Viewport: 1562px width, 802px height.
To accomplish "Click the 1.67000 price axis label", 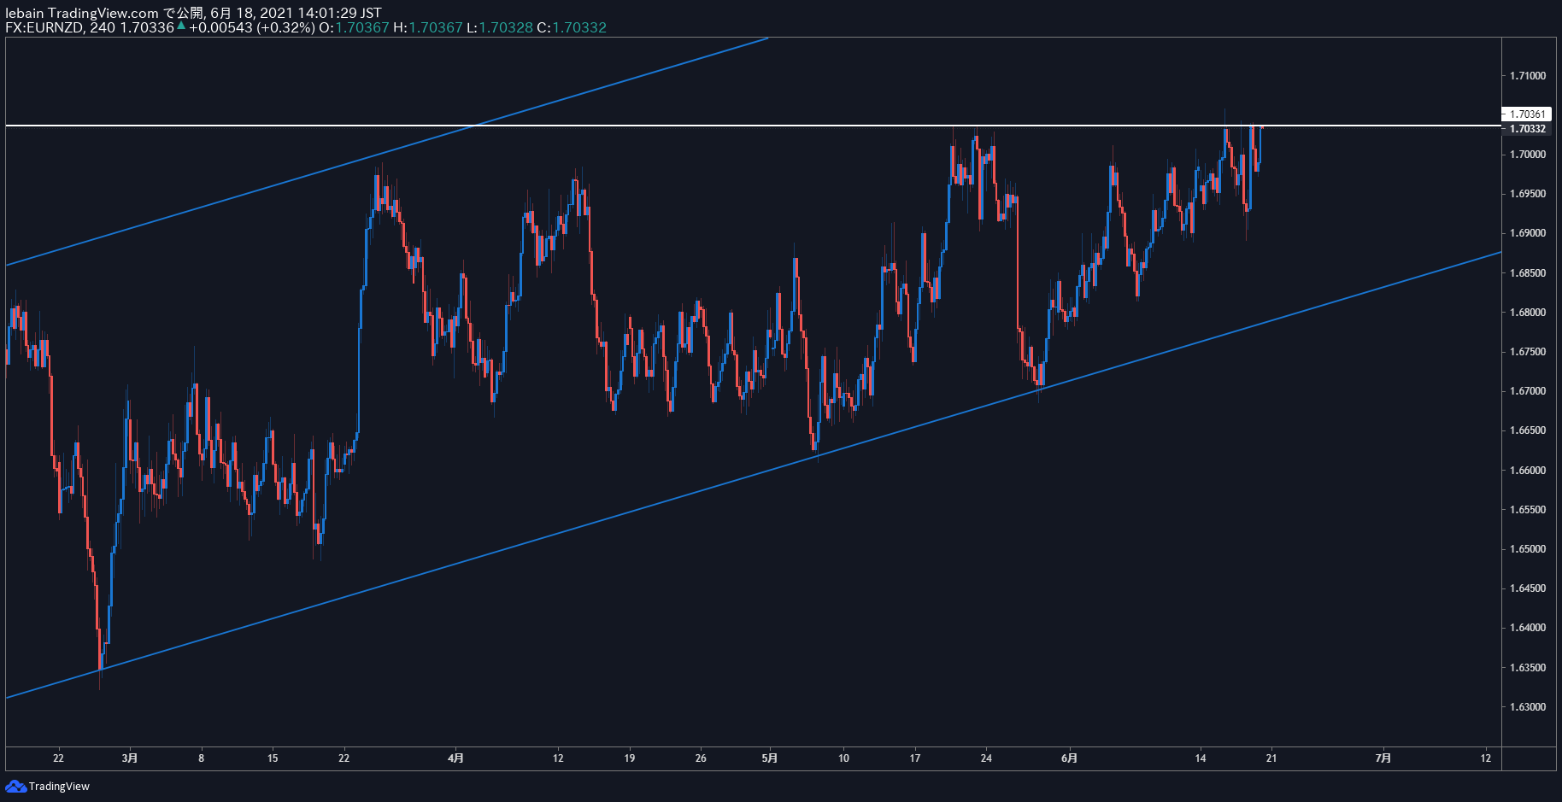I will pos(1527,391).
